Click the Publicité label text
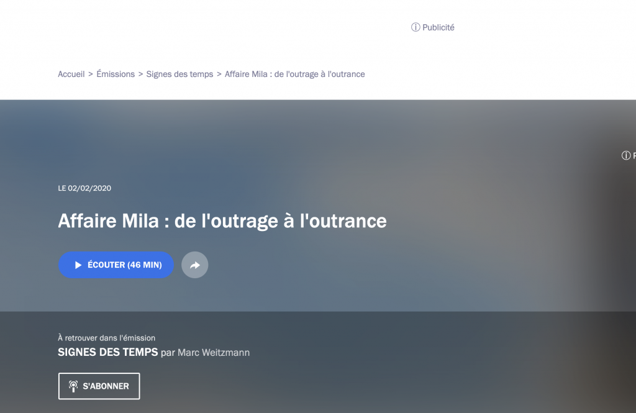The height and width of the screenshot is (413, 636). [x=438, y=27]
